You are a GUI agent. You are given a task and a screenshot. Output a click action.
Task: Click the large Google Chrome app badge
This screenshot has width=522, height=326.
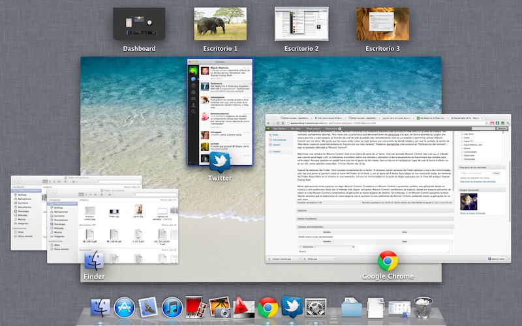point(388,261)
